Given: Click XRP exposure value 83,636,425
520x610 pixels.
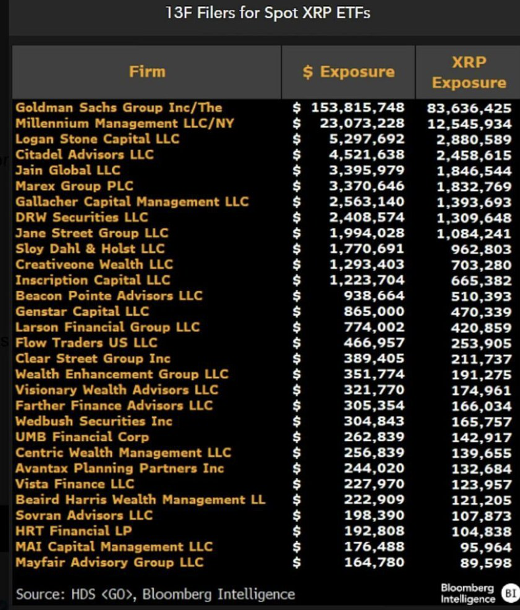Looking at the screenshot, I should (x=469, y=108).
